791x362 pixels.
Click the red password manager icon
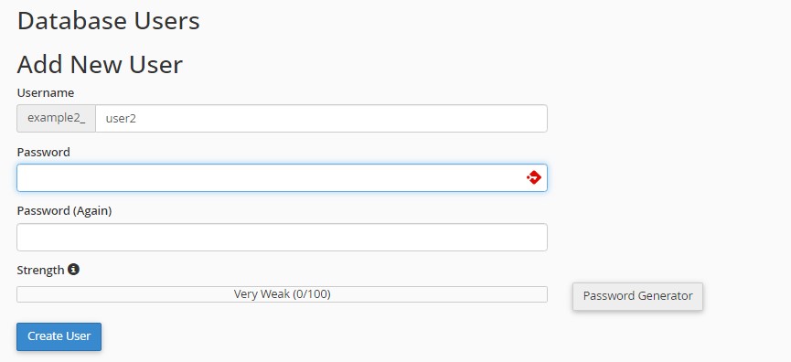(534, 177)
